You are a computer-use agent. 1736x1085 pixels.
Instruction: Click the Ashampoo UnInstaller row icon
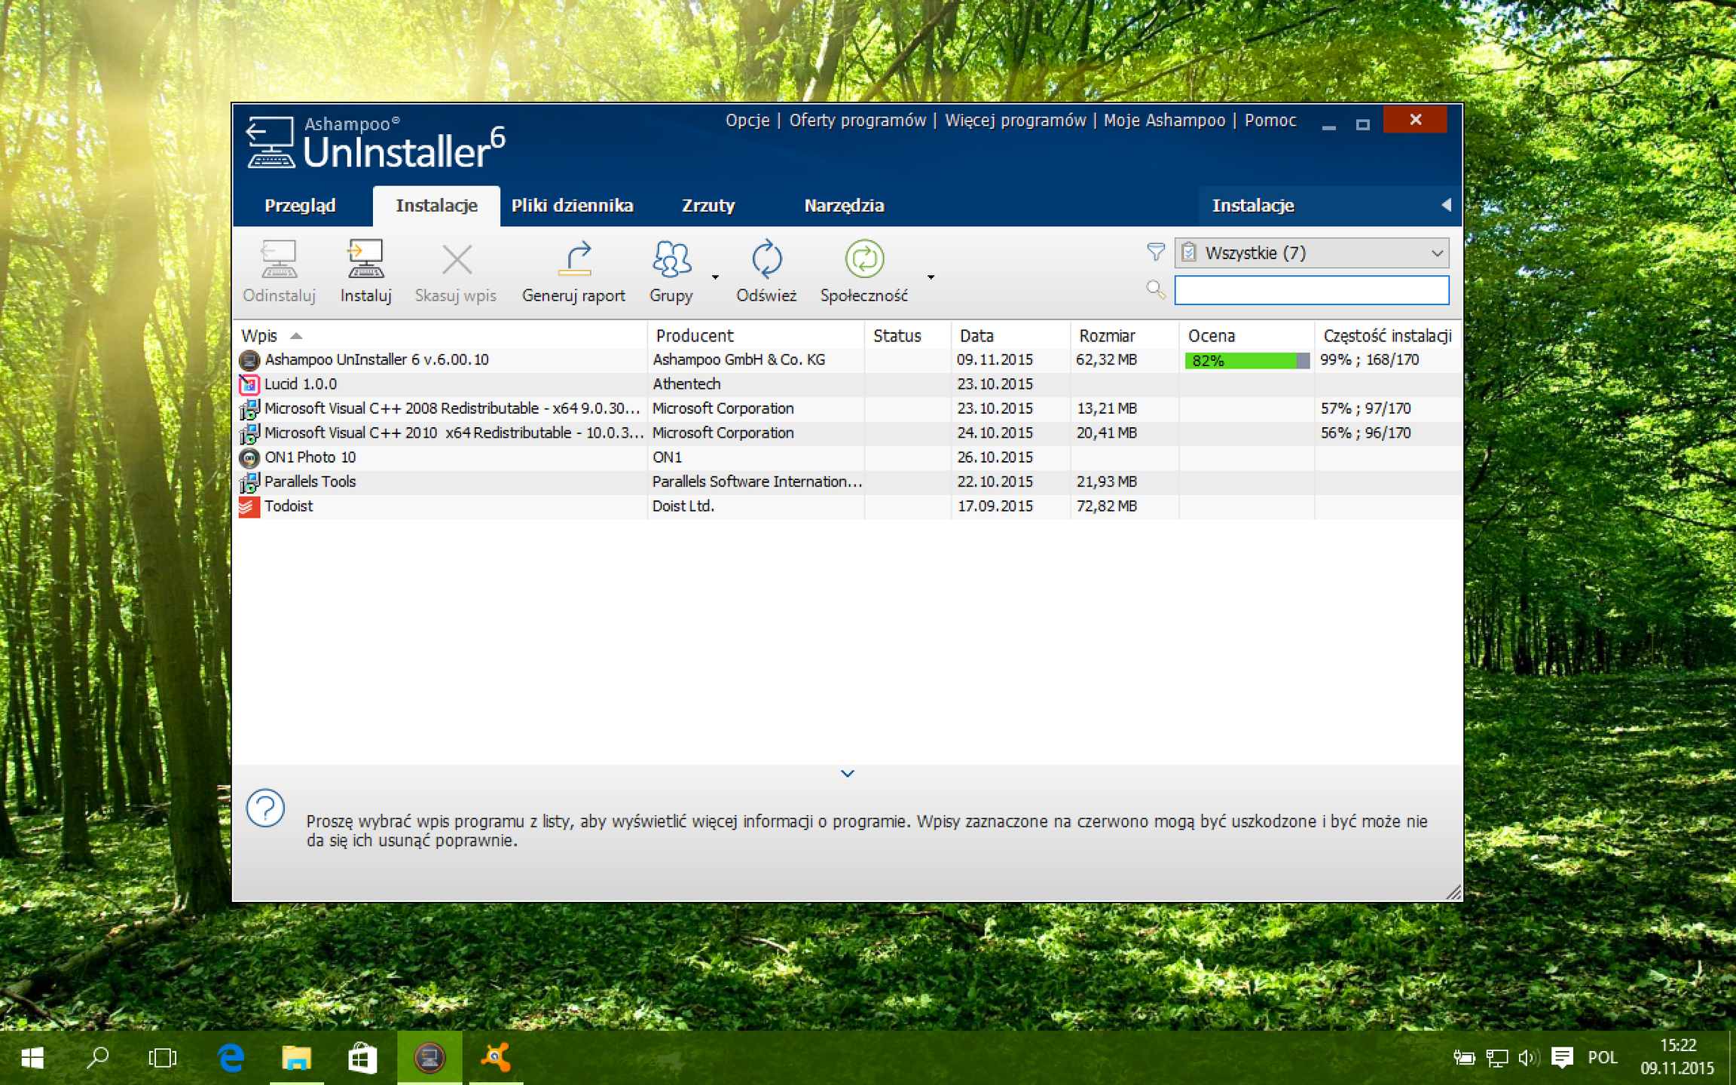click(x=249, y=360)
